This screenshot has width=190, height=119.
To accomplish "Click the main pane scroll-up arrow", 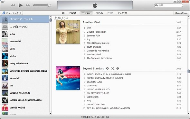I will click(x=189, y=17).
